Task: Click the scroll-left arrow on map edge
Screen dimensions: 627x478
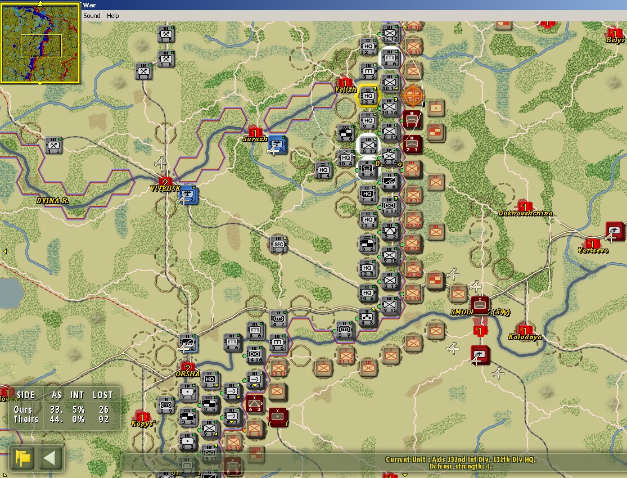Action: tap(5, 251)
